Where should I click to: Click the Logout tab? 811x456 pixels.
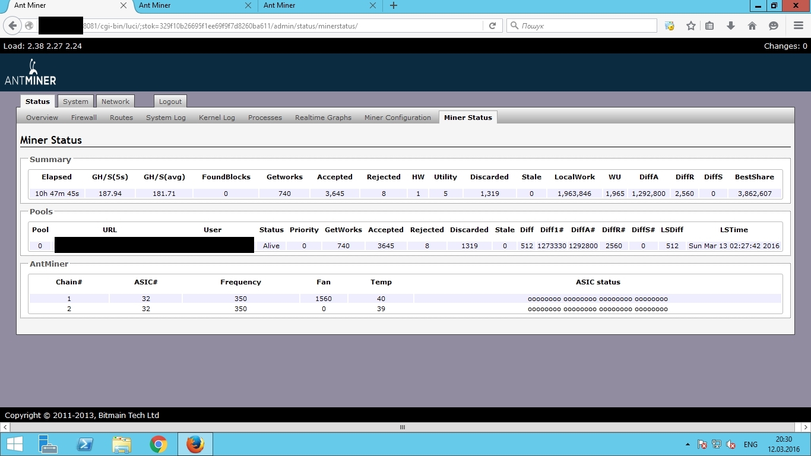(170, 102)
